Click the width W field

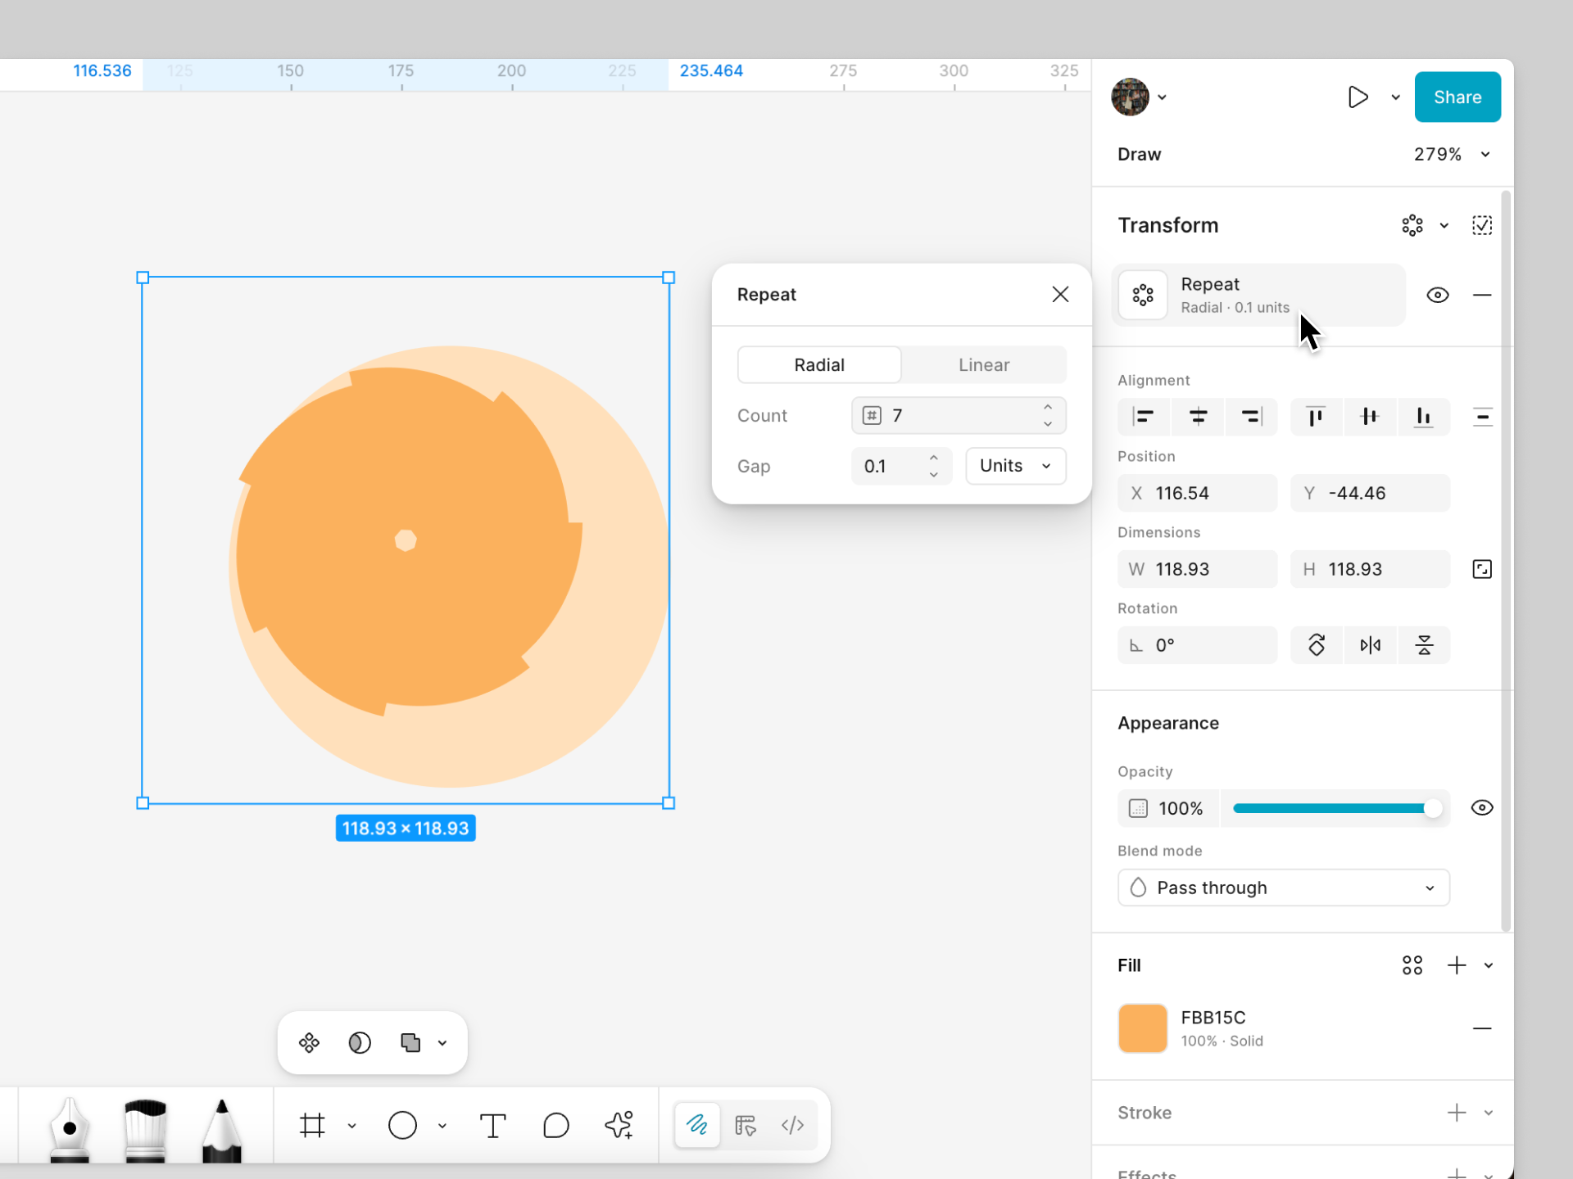(1197, 569)
